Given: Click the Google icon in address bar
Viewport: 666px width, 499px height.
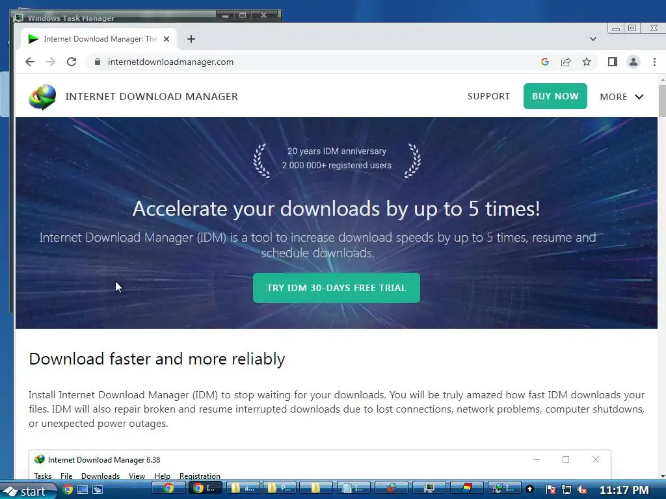Looking at the screenshot, I should click(x=544, y=62).
